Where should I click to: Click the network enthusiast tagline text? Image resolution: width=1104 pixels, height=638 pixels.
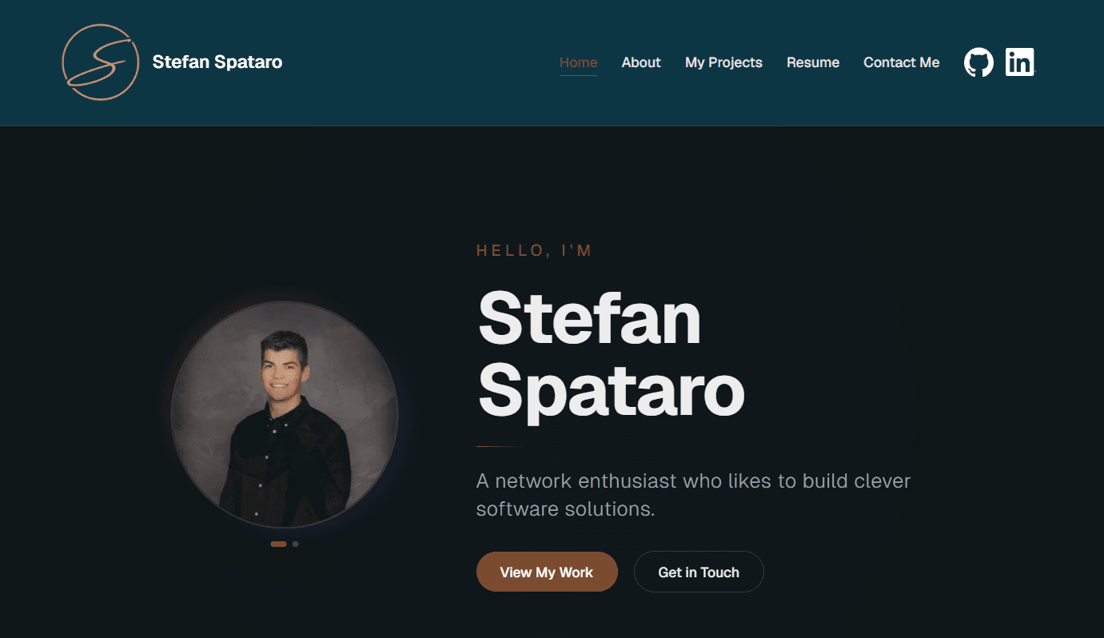(x=692, y=494)
